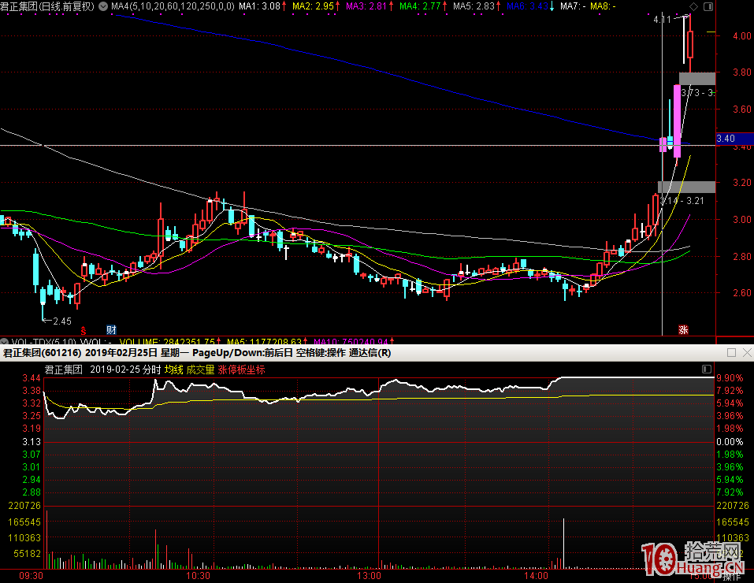754x583 pixels.
Task: Click the 操作 button at bottom right
Action: 732,577
